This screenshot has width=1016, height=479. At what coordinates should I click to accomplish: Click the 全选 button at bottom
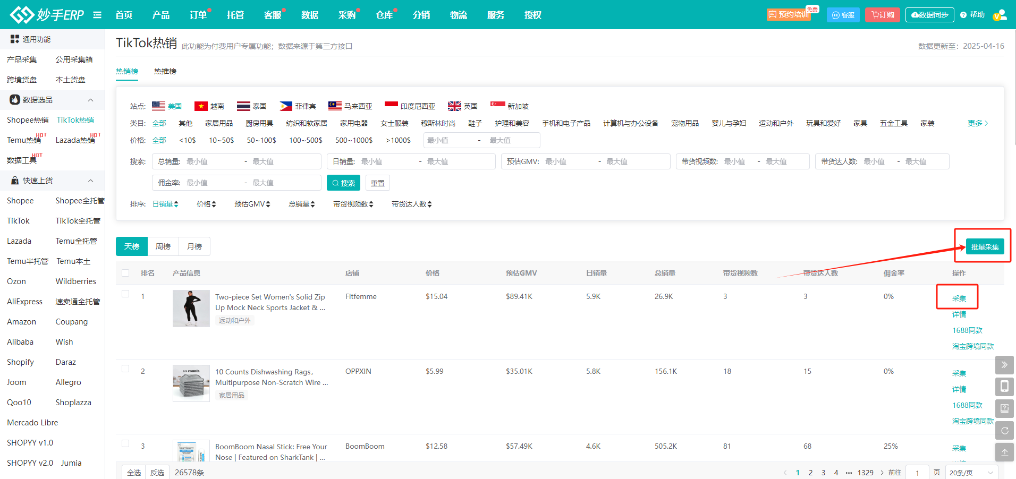pyautogui.click(x=134, y=473)
